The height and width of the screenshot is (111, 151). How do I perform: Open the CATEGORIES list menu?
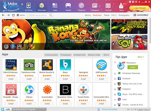141,15
